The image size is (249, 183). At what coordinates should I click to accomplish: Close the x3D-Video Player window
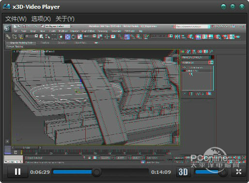click(242, 7)
